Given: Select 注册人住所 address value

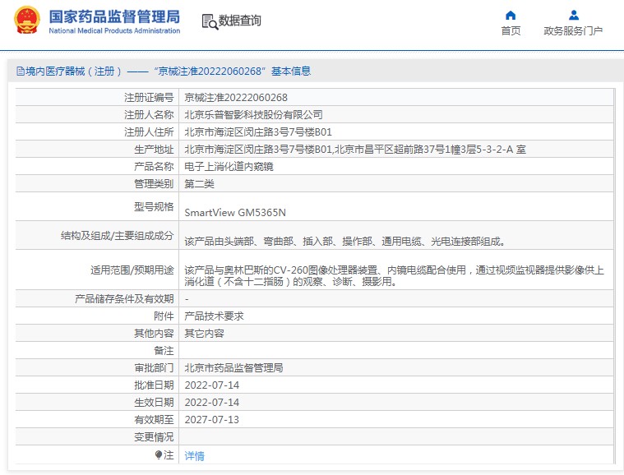Looking at the screenshot, I should pyautogui.click(x=258, y=131).
